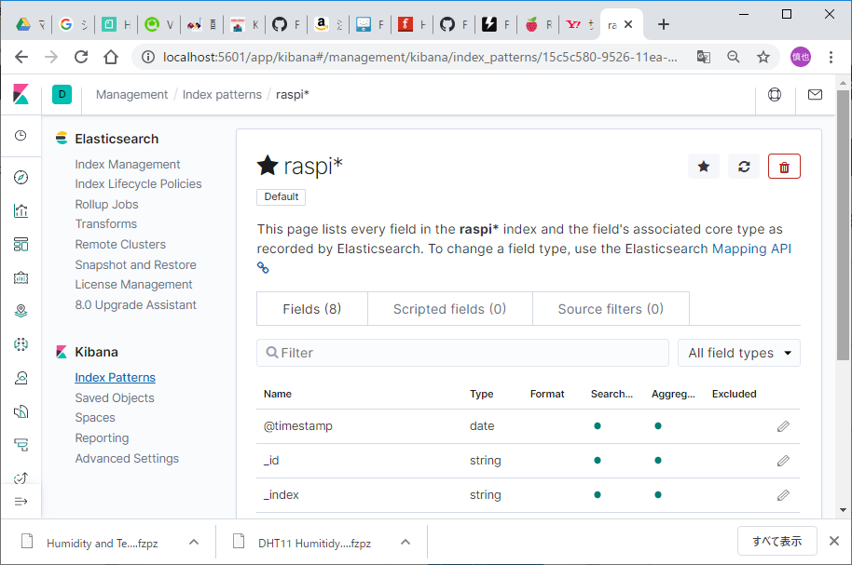
Task: Open Logs icon in sidebar
Action: [x=21, y=411]
